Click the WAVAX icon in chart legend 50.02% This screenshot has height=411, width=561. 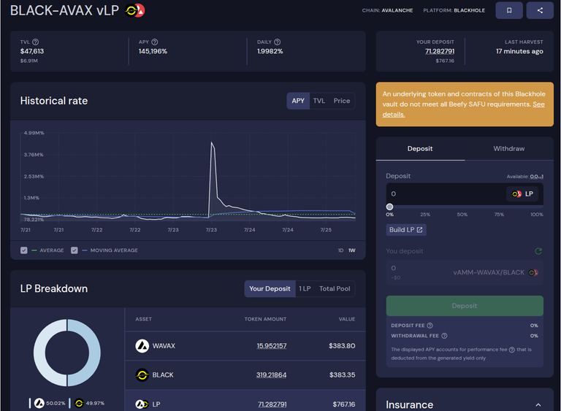point(39,403)
